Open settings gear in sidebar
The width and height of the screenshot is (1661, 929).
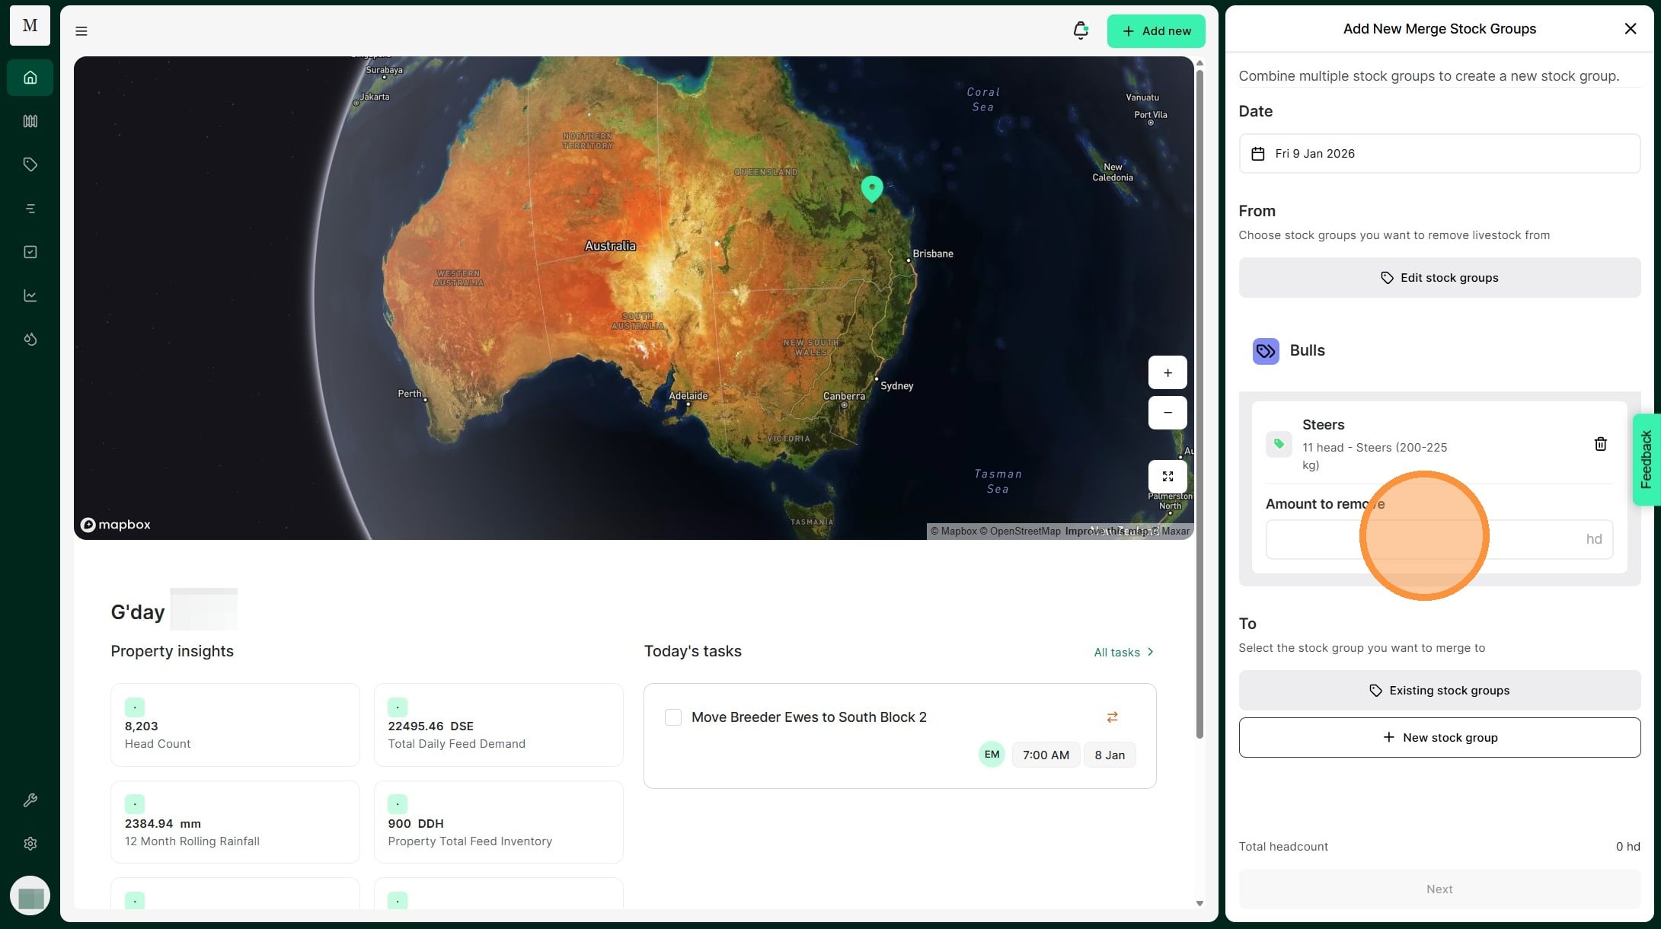tap(30, 844)
